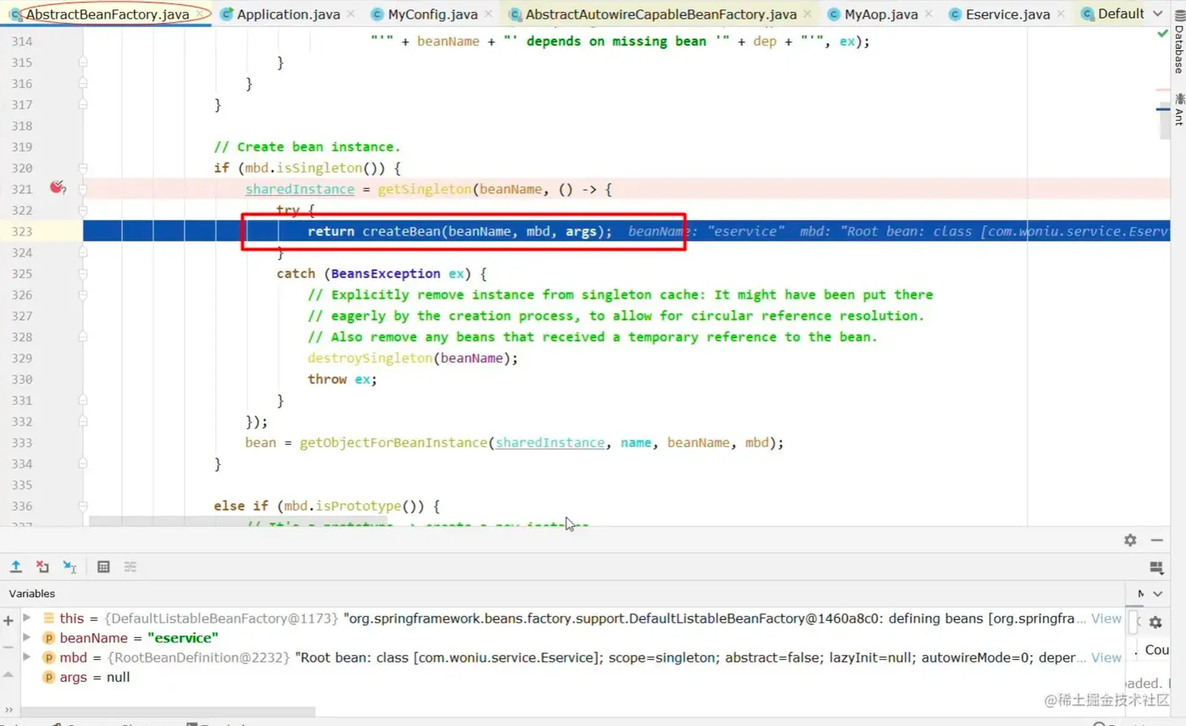Expand the 'this' variable node

[28, 618]
